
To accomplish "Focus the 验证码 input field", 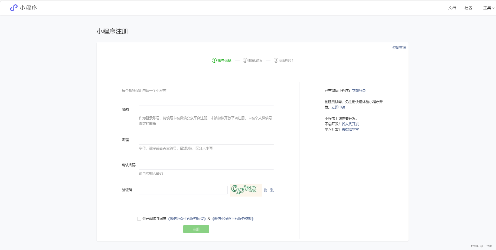I will click(x=183, y=190).
